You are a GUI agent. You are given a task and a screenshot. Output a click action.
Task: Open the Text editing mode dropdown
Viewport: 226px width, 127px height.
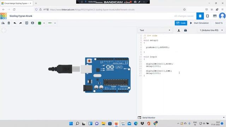point(155,30)
